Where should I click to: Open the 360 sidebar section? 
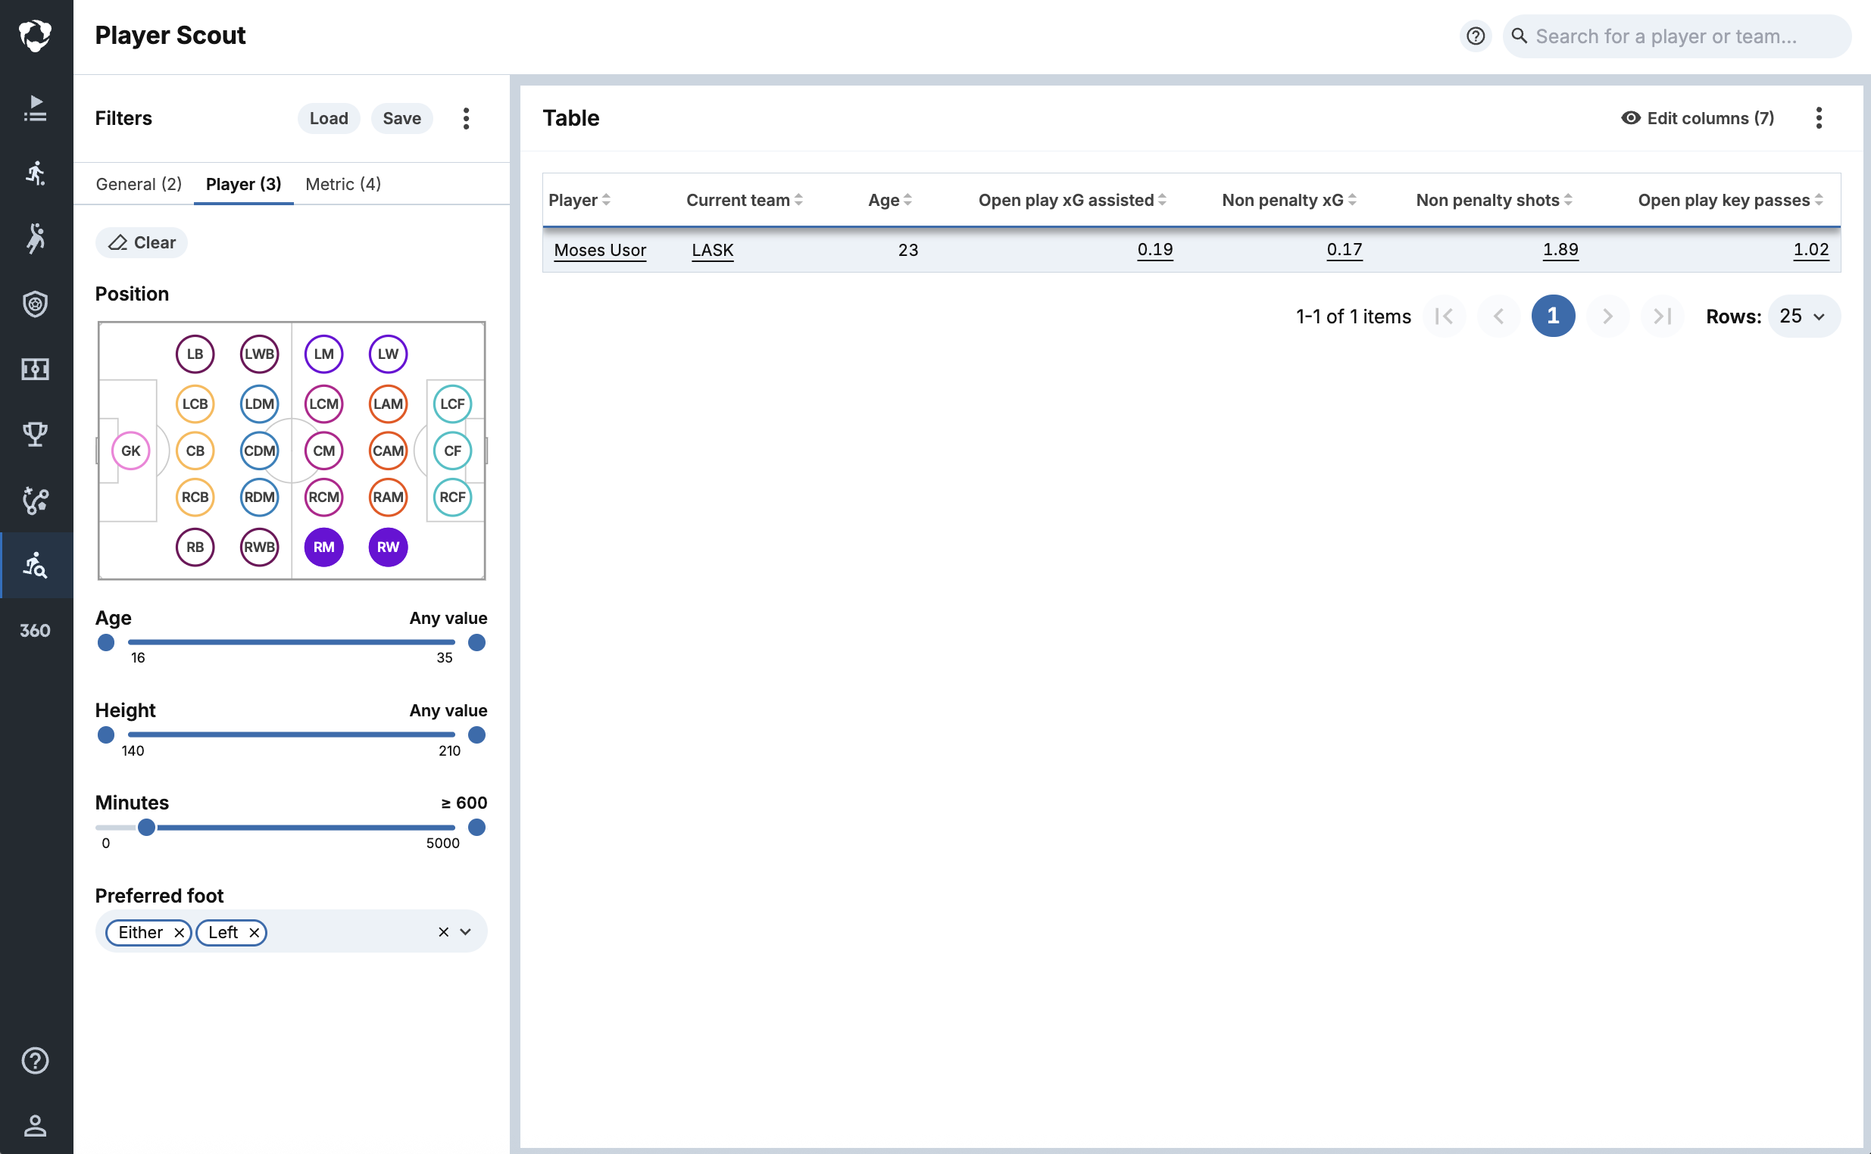(35, 631)
